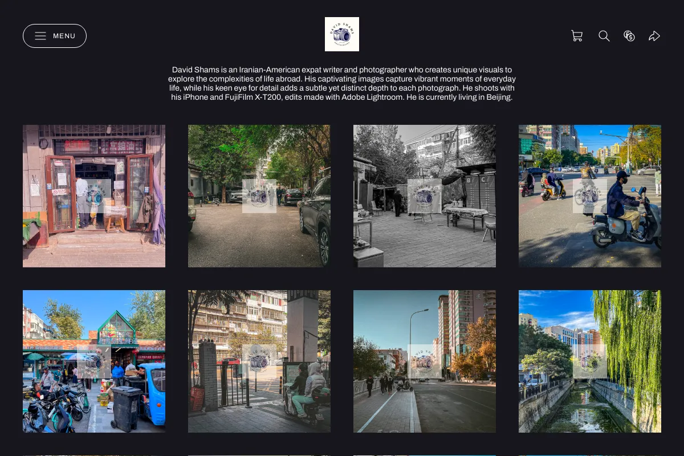Click the camera watermark on the canal photo

pos(590,361)
